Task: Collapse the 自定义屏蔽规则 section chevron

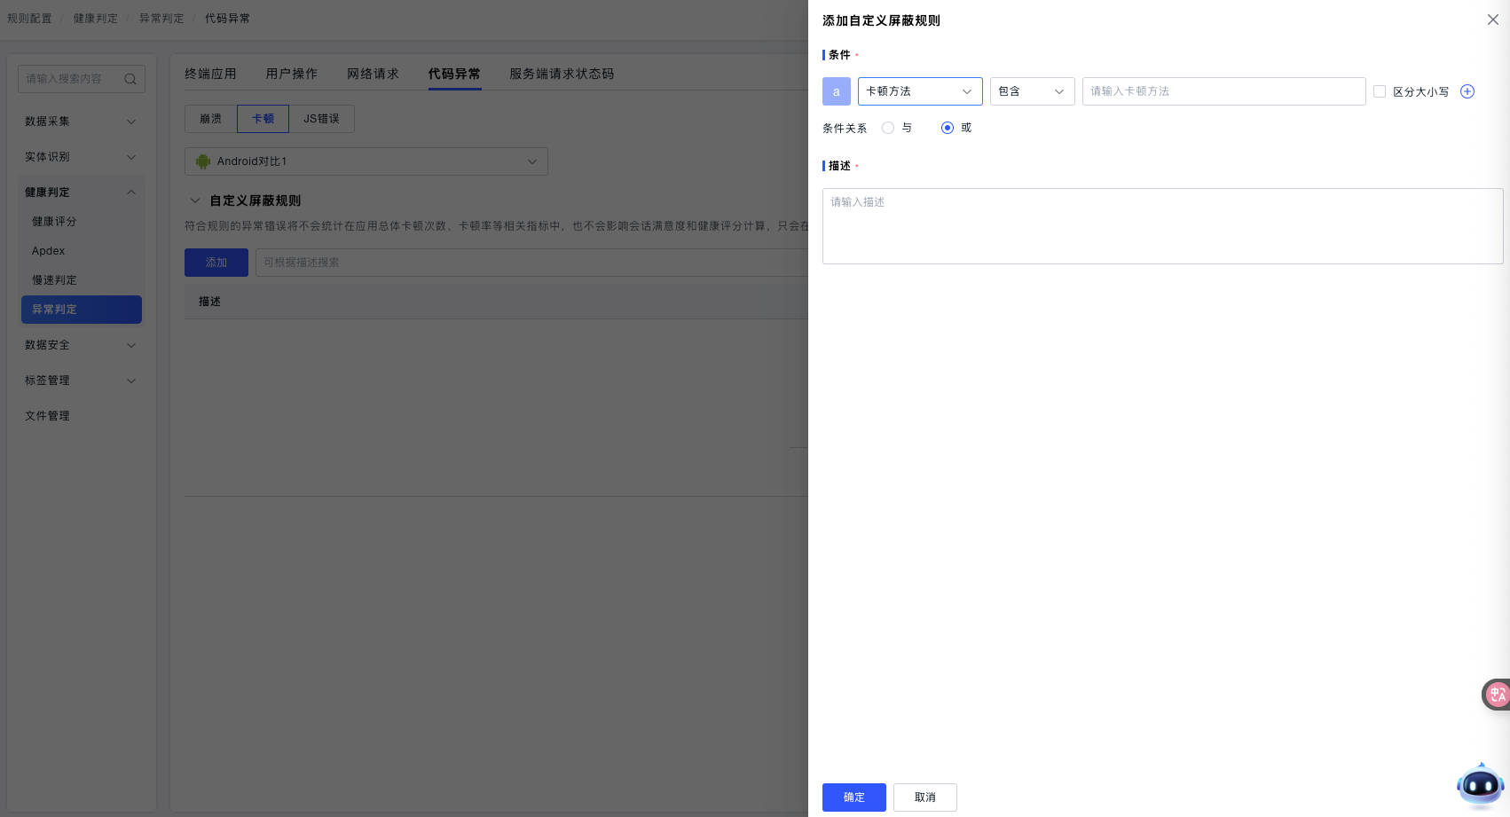Action: pos(195,200)
